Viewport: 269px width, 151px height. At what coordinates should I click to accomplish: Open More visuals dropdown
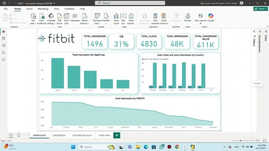tap(131, 19)
